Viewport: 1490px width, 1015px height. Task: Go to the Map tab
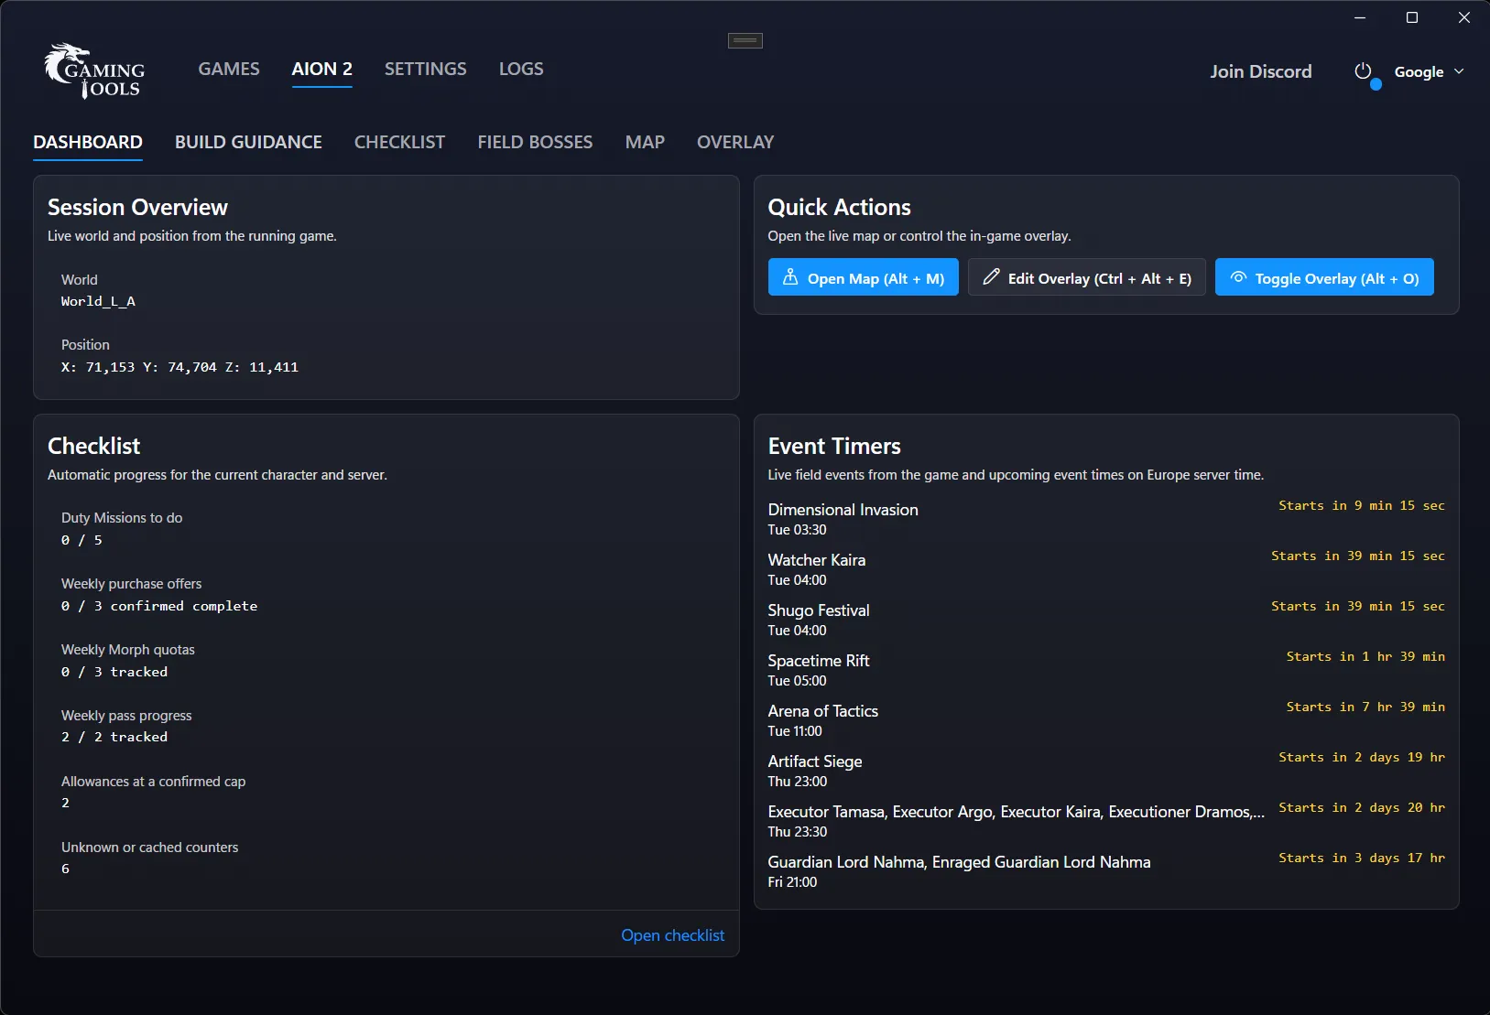point(645,142)
